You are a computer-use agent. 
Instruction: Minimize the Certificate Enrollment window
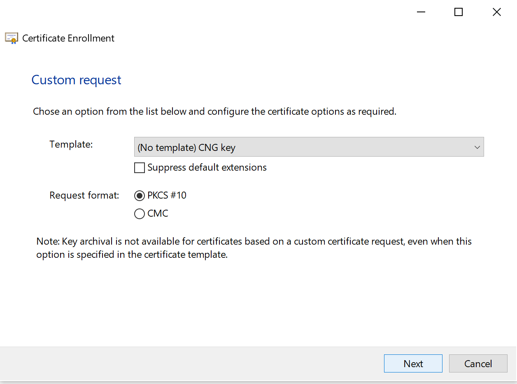421,12
